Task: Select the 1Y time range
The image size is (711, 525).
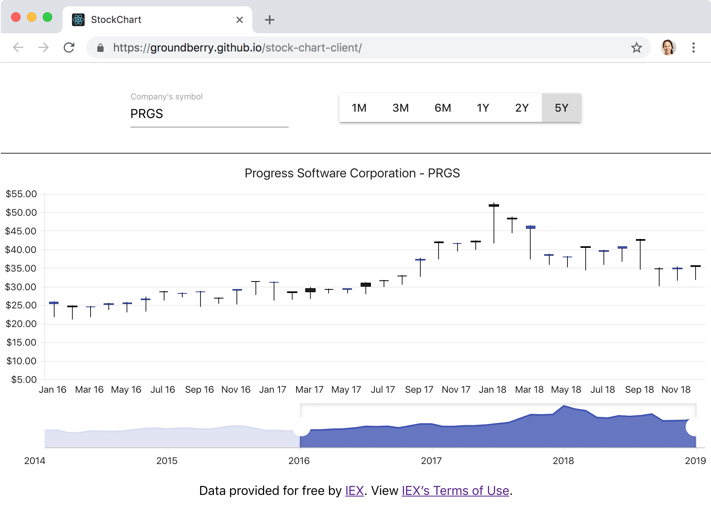Action: coord(483,108)
